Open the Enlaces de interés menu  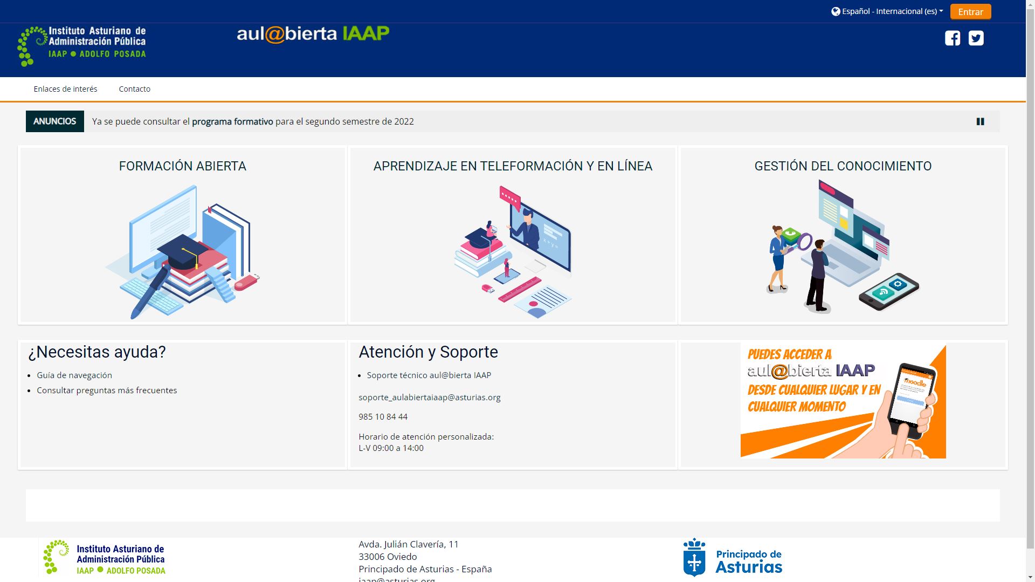click(65, 89)
